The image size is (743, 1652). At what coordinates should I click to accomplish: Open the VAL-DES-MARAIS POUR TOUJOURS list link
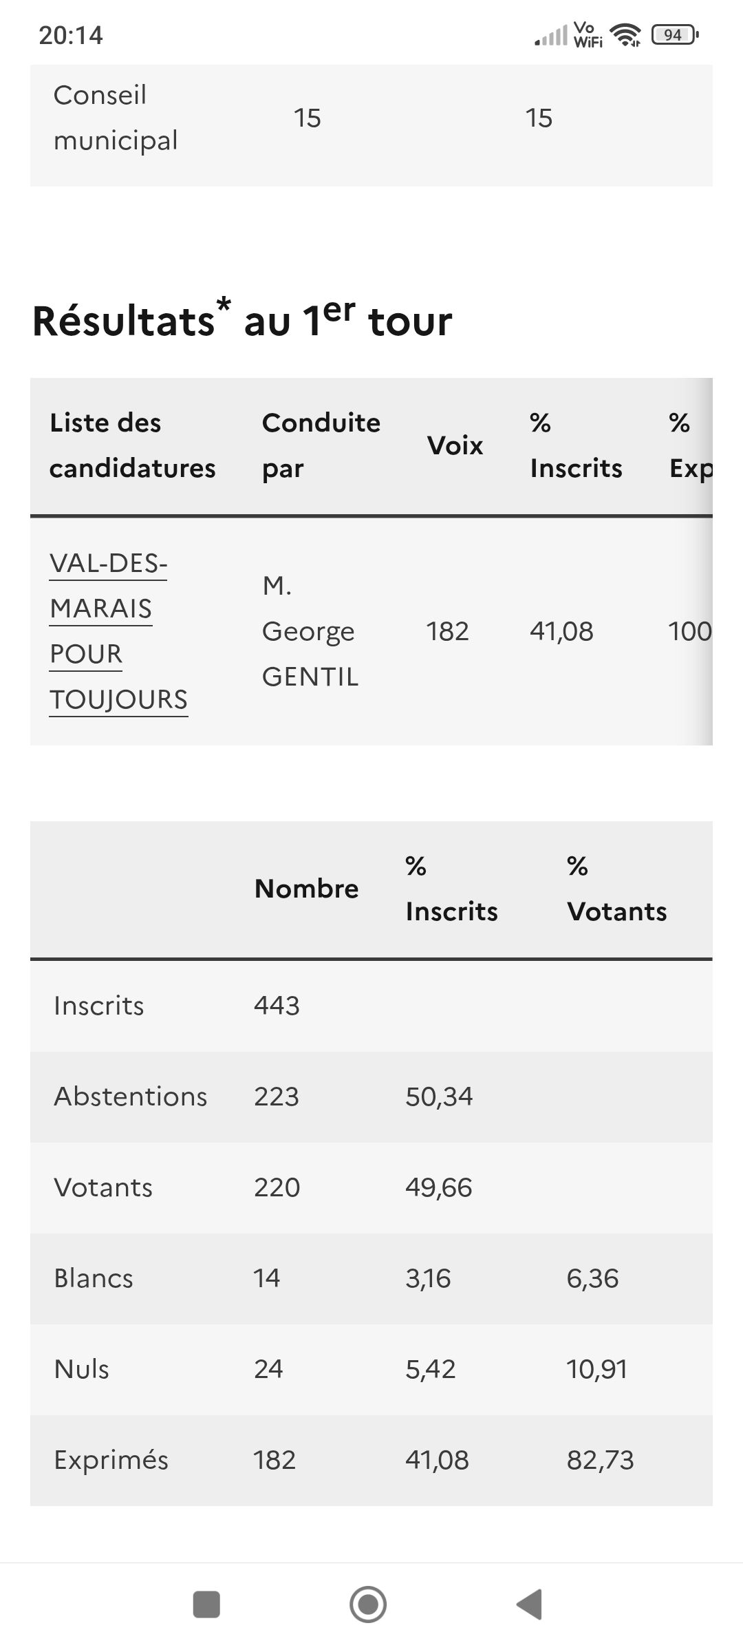[118, 631]
